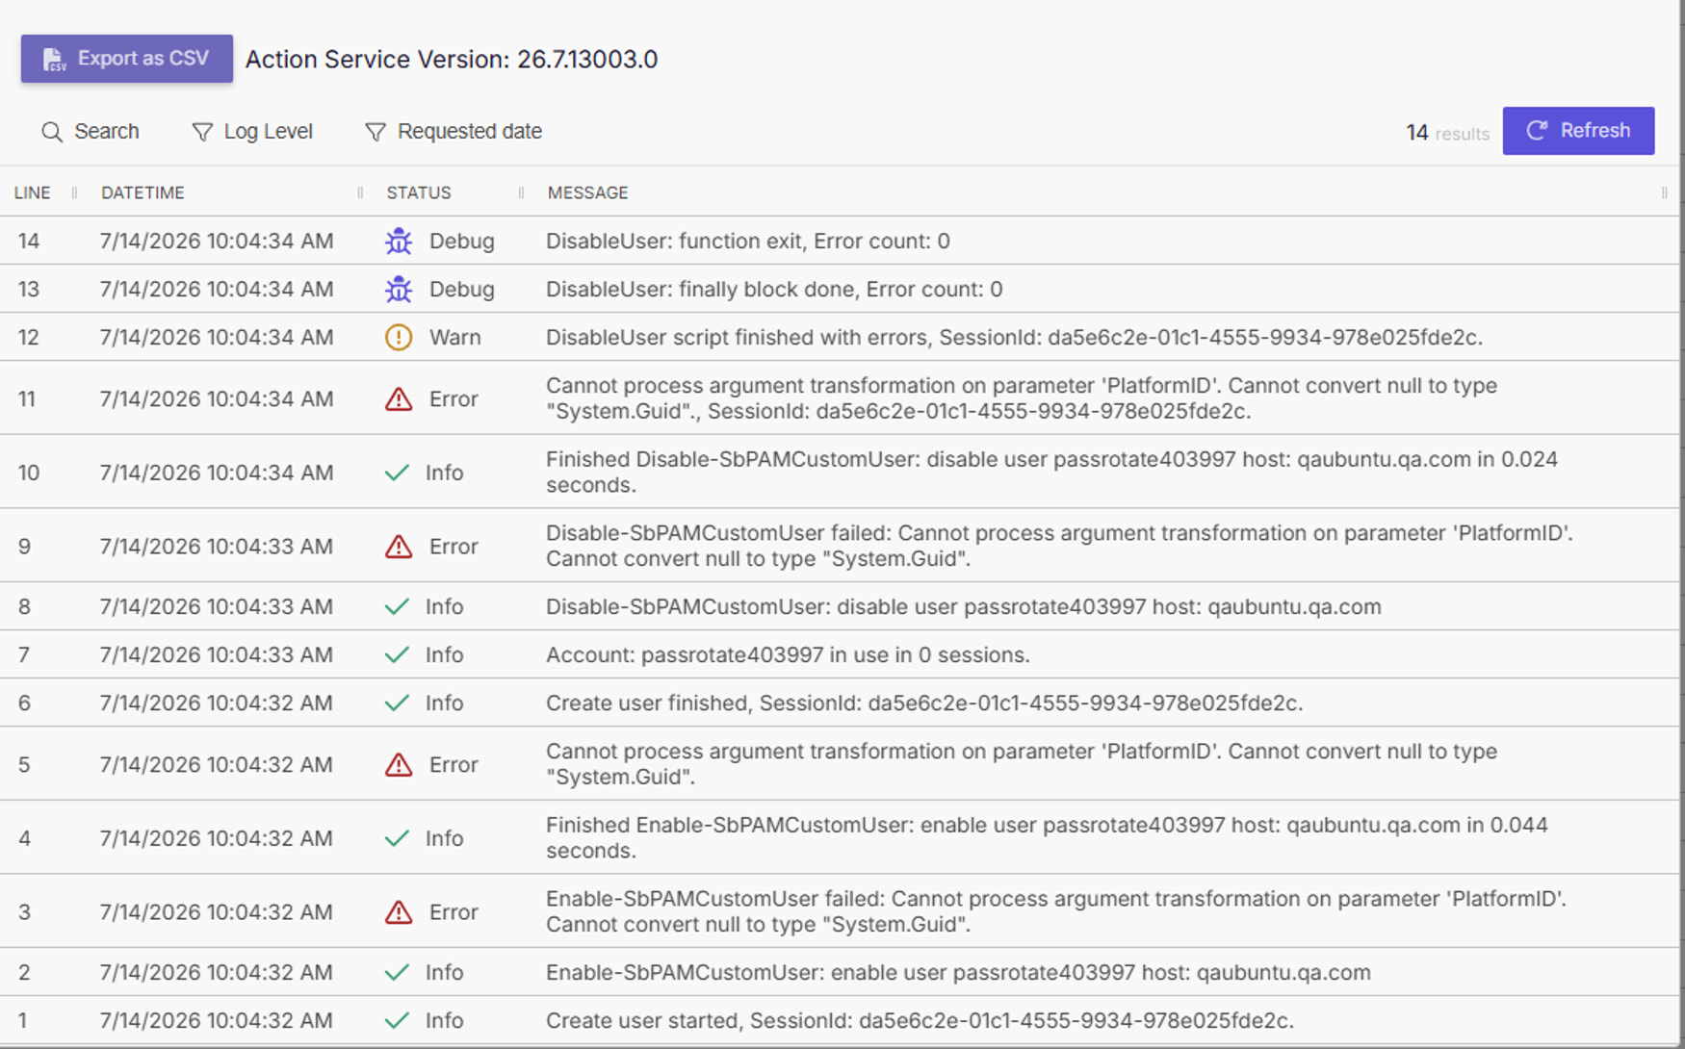Viewport: 1685px width, 1049px height.
Task: Click the Error triangle icon on line 5
Action: [399, 765]
